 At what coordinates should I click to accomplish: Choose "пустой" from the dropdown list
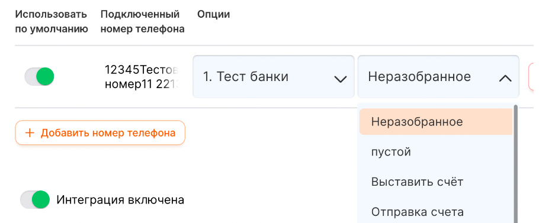(x=436, y=151)
